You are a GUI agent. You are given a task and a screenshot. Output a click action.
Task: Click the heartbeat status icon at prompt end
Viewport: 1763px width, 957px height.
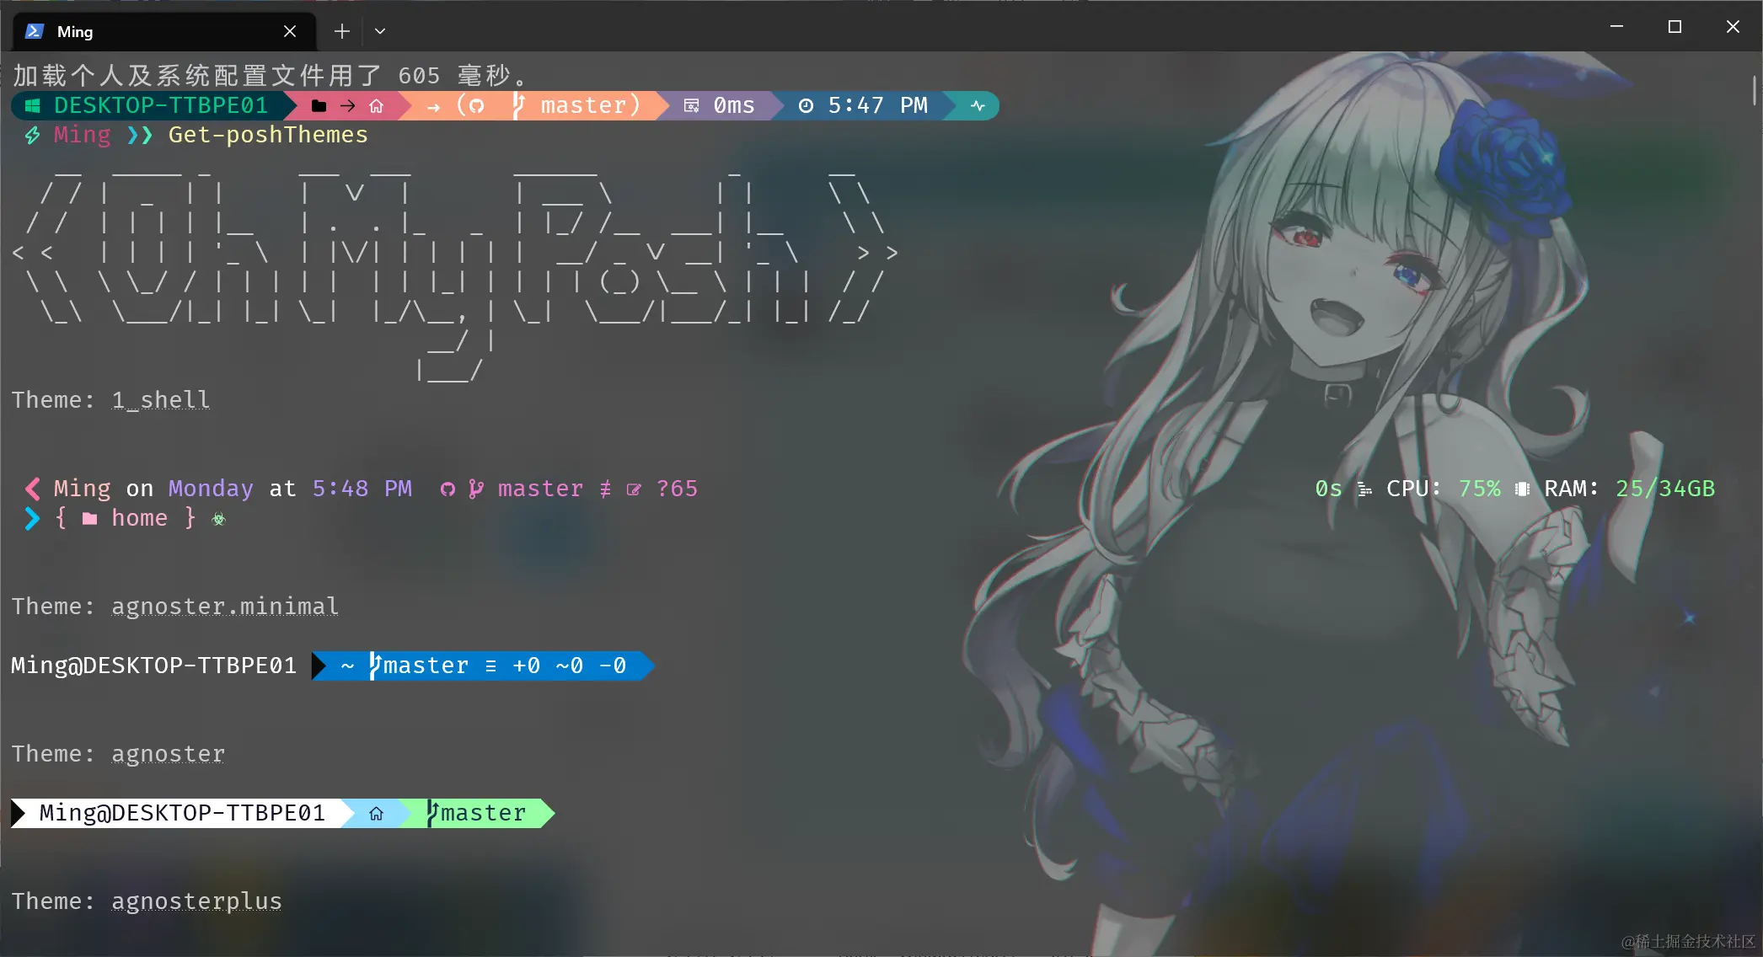978,105
